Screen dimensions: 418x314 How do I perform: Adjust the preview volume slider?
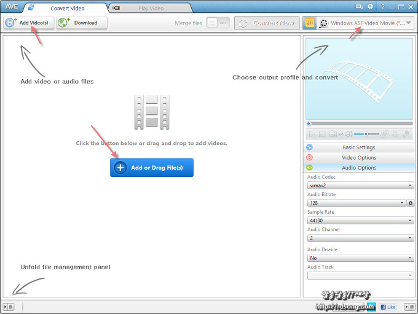pyautogui.click(x=366, y=133)
